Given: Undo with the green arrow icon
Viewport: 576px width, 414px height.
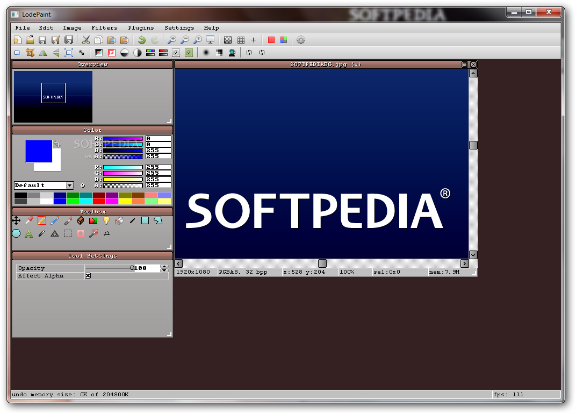Looking at the screenshot, I should tap(142, 40).
